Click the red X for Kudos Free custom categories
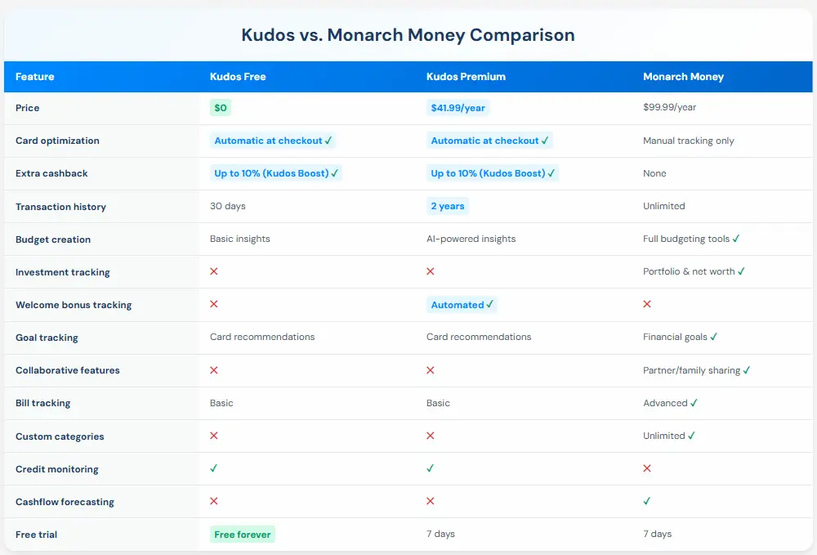 pyautogui.click(x=213, y=436)
